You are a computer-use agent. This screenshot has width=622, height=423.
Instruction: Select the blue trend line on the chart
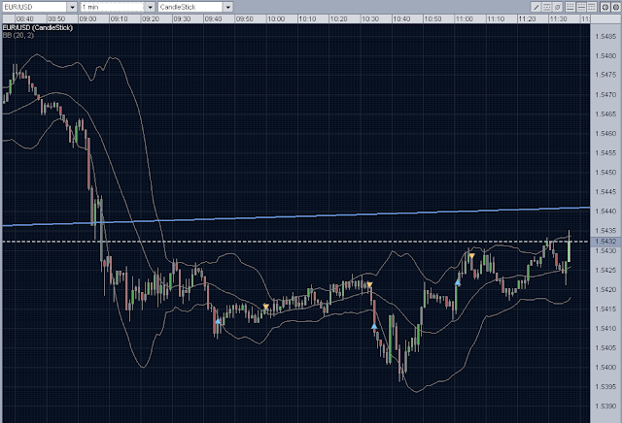point(295,216)
